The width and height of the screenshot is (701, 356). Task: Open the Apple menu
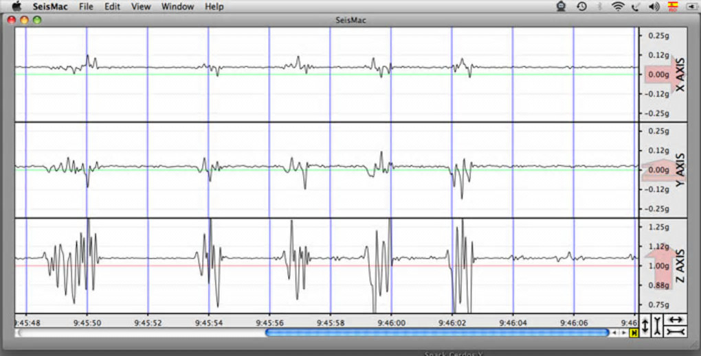16,6
